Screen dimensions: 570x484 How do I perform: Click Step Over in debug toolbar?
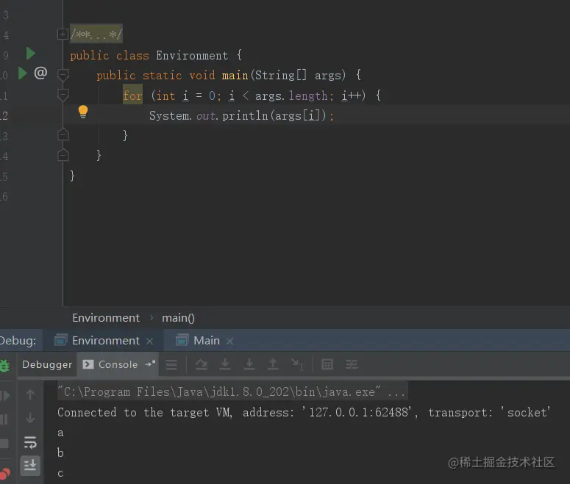click(202, 364)
